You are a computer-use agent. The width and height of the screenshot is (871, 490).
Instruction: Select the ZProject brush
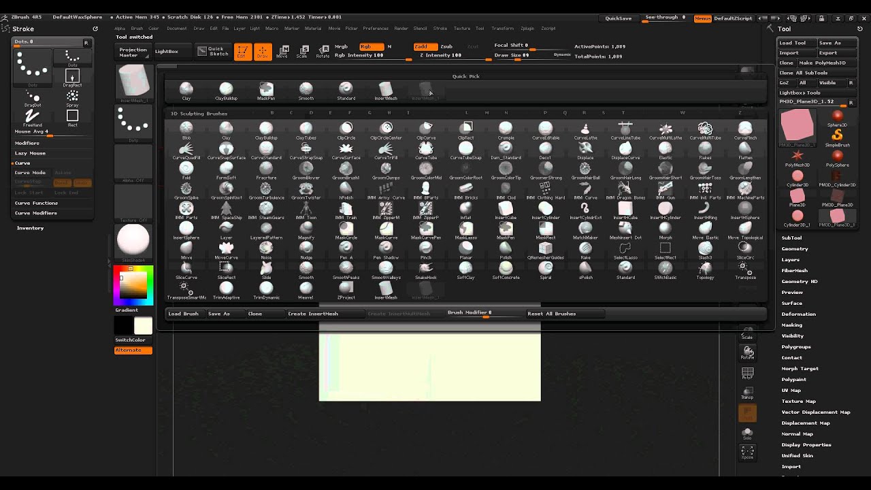346,289
